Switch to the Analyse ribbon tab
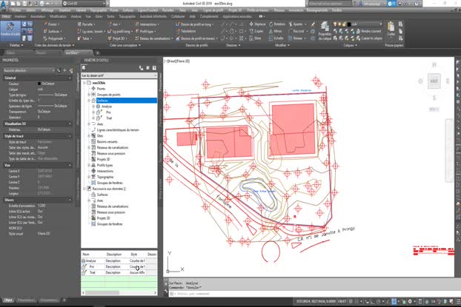The image size is (461, 307). (76, 16)
